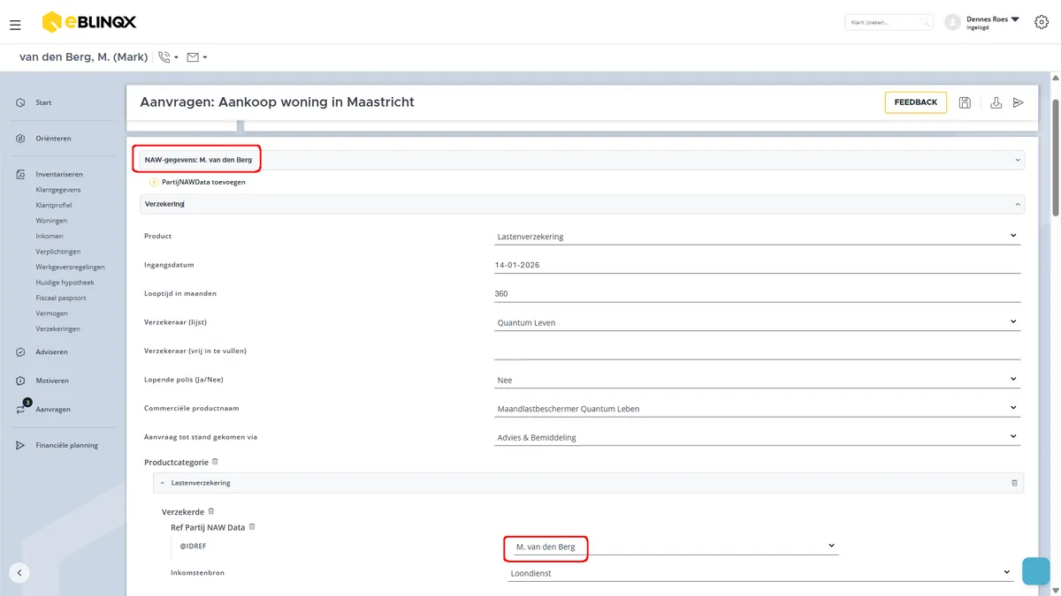Collapse the Lastenverzekering product category panel
This screenshot has height=596, width=1061.
pyautogui.click(x=163, y=483)
